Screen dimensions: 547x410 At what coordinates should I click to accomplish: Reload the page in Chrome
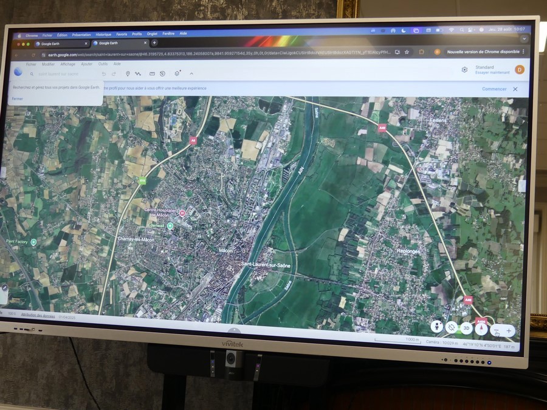click(x=33, y=55)
